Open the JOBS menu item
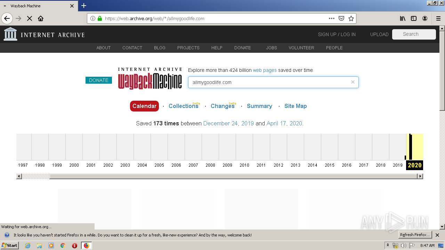 pyautogui.click(x=272, y=48)
